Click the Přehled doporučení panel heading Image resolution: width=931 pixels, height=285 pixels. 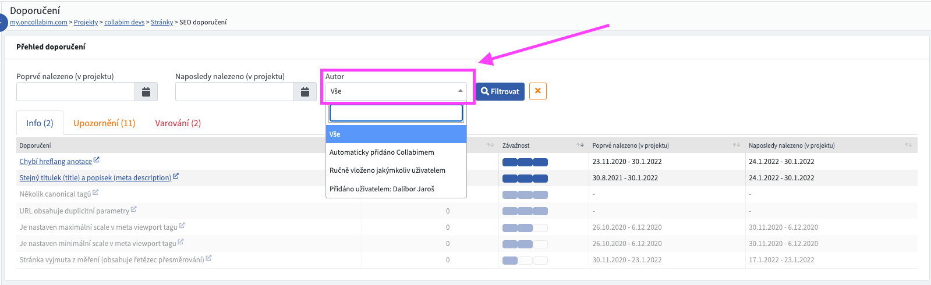tap(51, 47)
